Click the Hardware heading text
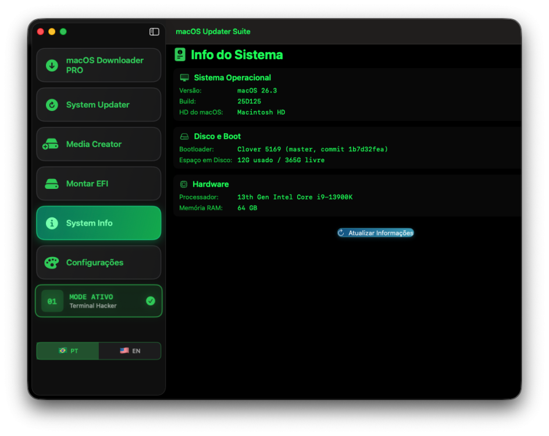Viewport: 549px width, 436px height. pyautogui.click(x=211, y=184)
